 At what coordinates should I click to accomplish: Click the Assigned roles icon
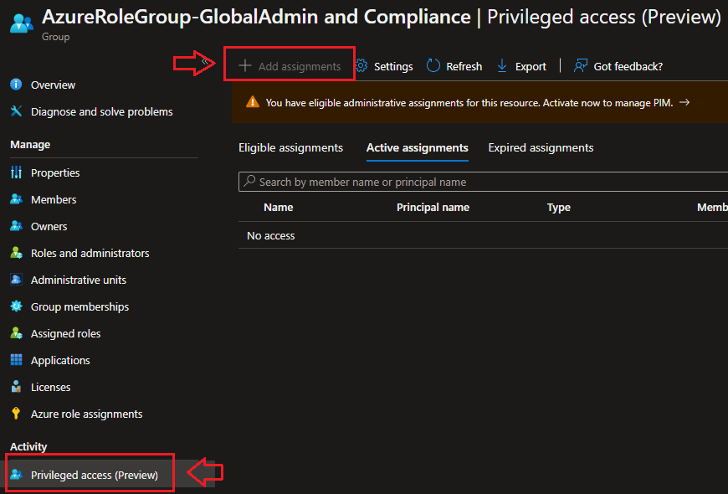[16, 333]
